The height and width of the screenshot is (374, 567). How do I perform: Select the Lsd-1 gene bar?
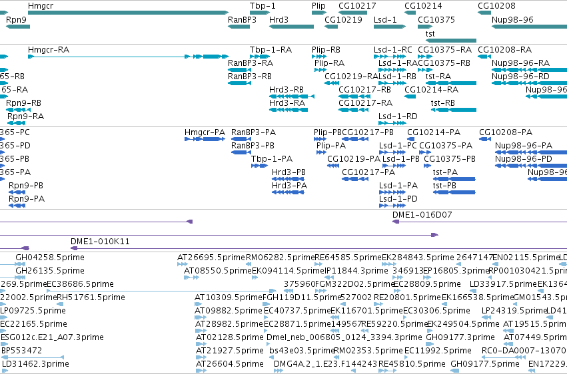point(390,27)
